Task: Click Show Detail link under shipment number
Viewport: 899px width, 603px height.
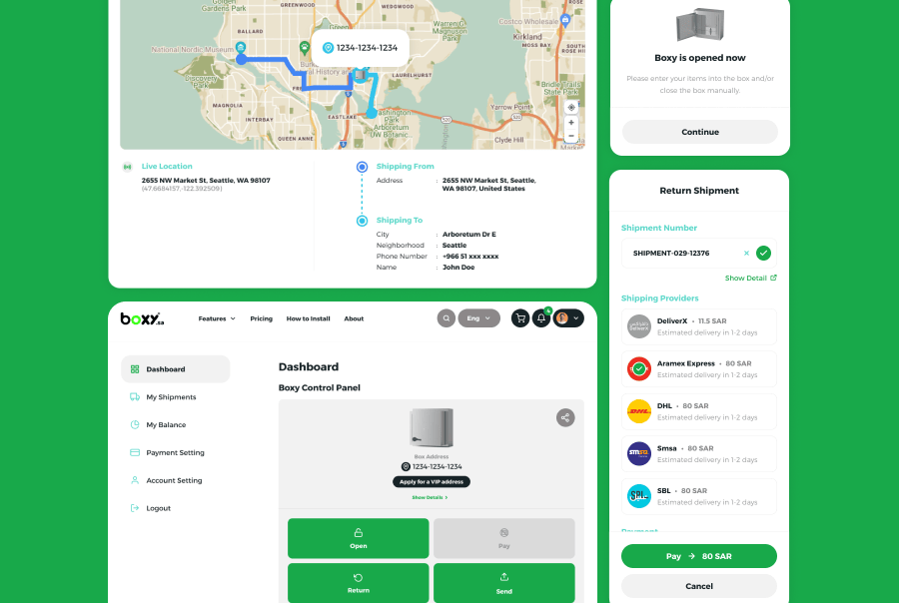Action: pyautogui.click(x=750, y=279)
